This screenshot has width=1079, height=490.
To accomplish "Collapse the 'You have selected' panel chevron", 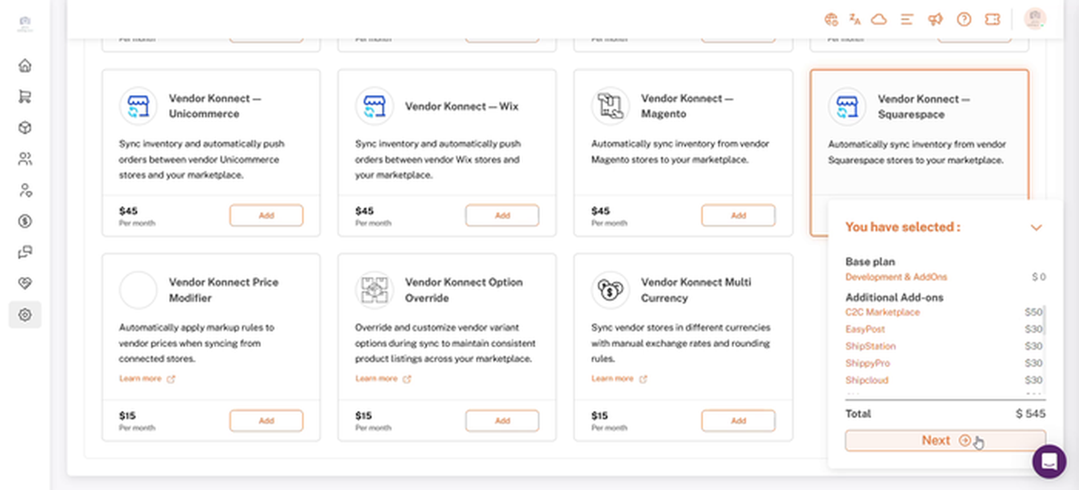I will point(1036,228).
